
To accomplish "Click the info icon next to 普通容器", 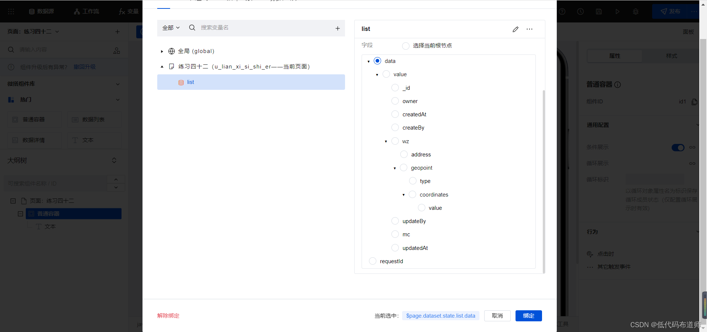I will click(x=618, y=85).
